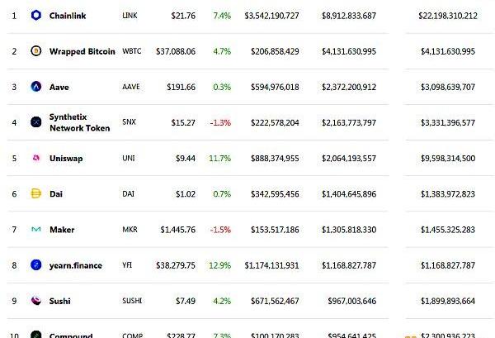495x338 pixels.
Task: Open the Chainlink coin name link
Action: (x=68, y=16)
